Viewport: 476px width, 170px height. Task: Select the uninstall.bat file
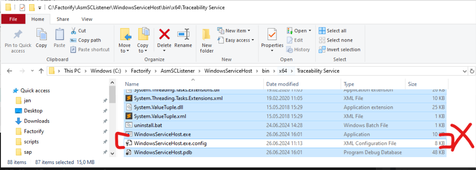pyautogui.click(x=285, y=125)
